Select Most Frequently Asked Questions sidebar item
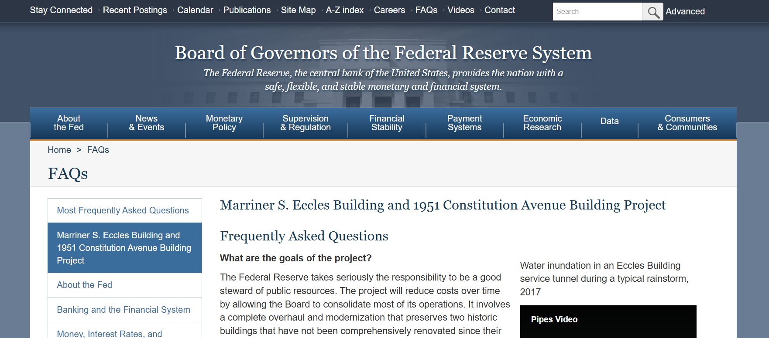The image size is (769, 338). (x=123, y=210)
